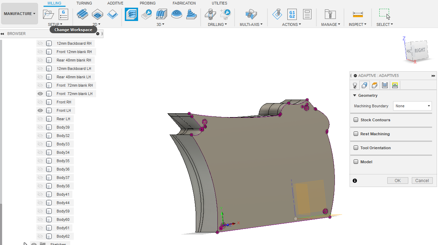
Task: Open the Machining Boundary dropdown
Action: coord(412,106)
